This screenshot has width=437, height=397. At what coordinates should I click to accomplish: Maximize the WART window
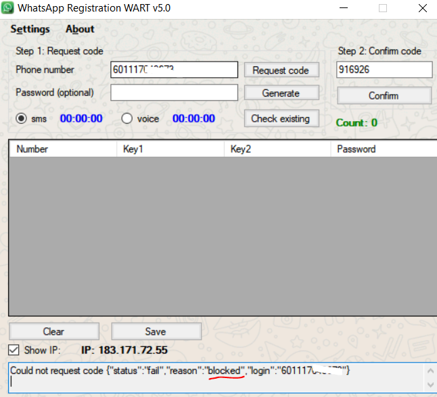click(383, 8)
